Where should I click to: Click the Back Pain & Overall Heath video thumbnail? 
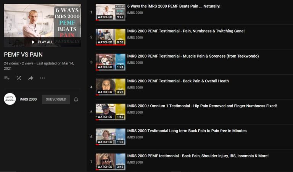click(110, 87)
